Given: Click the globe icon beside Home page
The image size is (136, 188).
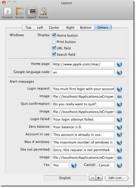Looking at the screenshot, I should pyautogui.click(x=119, y=64).
